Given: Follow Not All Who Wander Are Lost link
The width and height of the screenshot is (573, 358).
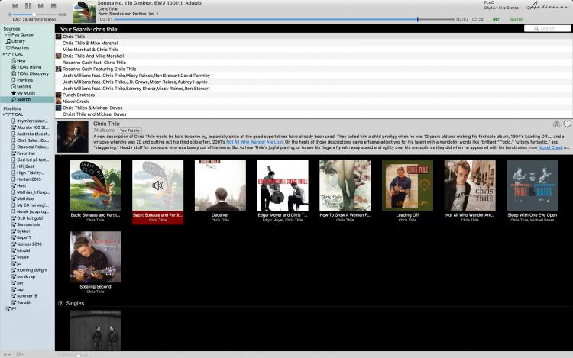Looking at the screenshot, I should tap(254, 142).
